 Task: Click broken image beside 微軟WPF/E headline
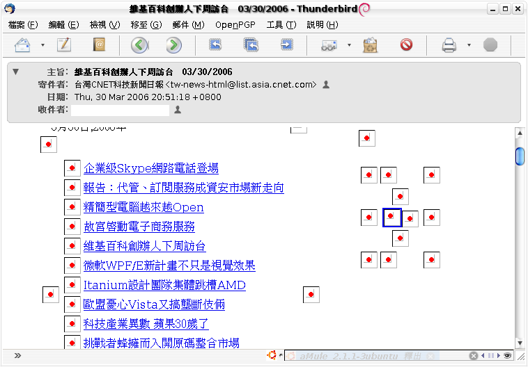coord(72,266)
